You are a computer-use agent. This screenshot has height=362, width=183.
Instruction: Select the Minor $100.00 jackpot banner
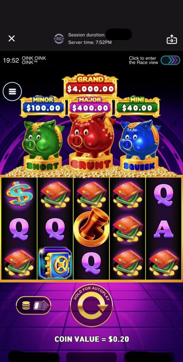43,106
